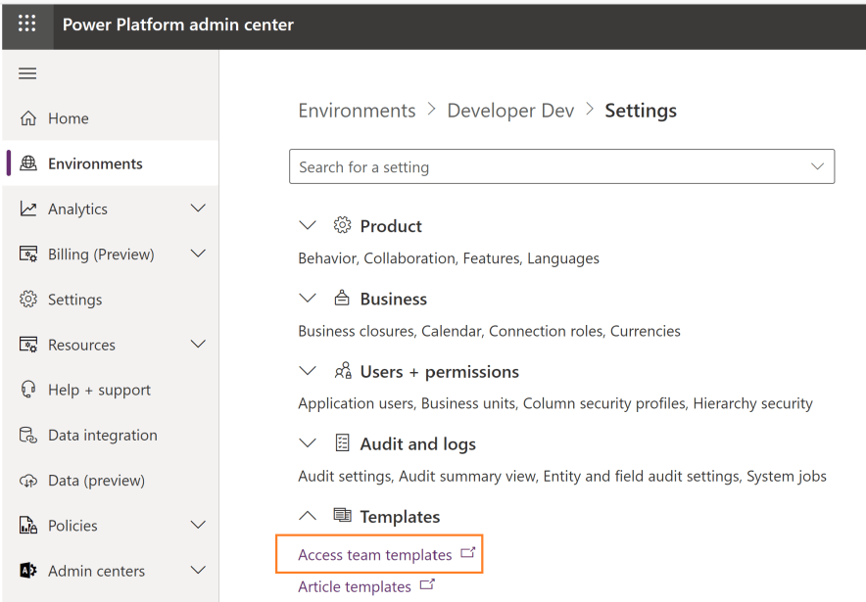Expand the Audit and logs section chevron
Screen dimensions: 866x602
307,443
